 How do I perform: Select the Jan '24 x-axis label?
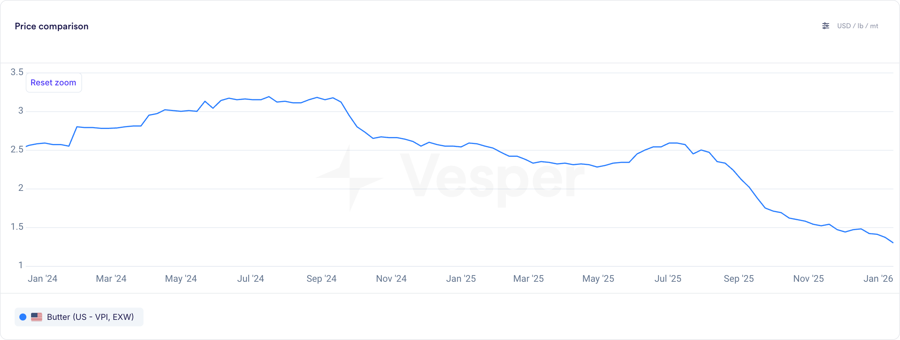tap(42, 279)
